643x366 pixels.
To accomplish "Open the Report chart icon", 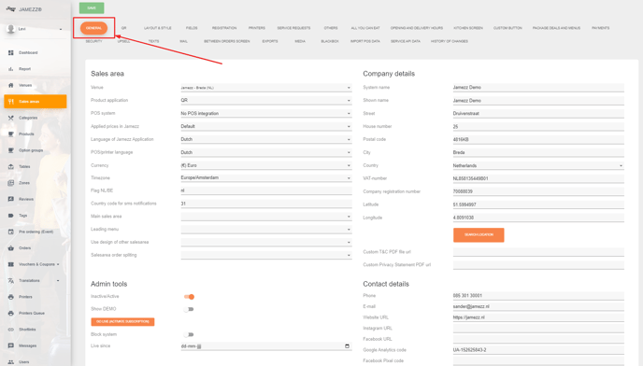I will tap(11, 69).
